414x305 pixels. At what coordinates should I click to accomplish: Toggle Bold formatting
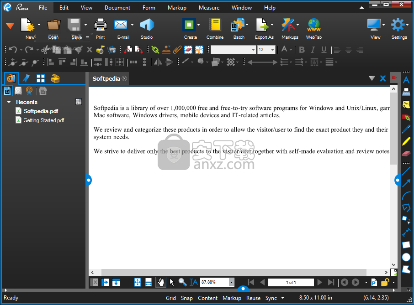(x=302, y=50)
